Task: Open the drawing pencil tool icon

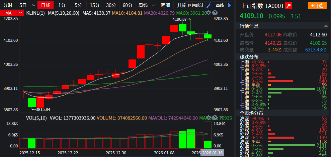Action: (209, 5)
